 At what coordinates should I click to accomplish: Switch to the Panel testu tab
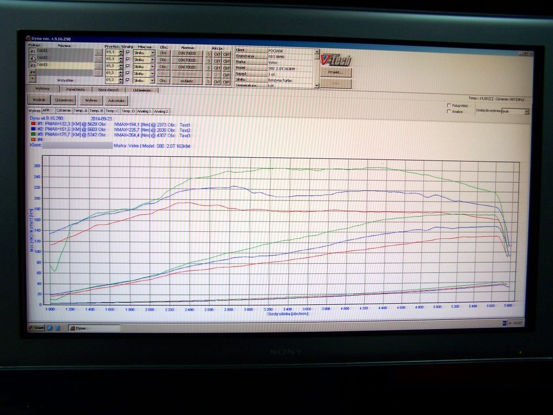75,90
